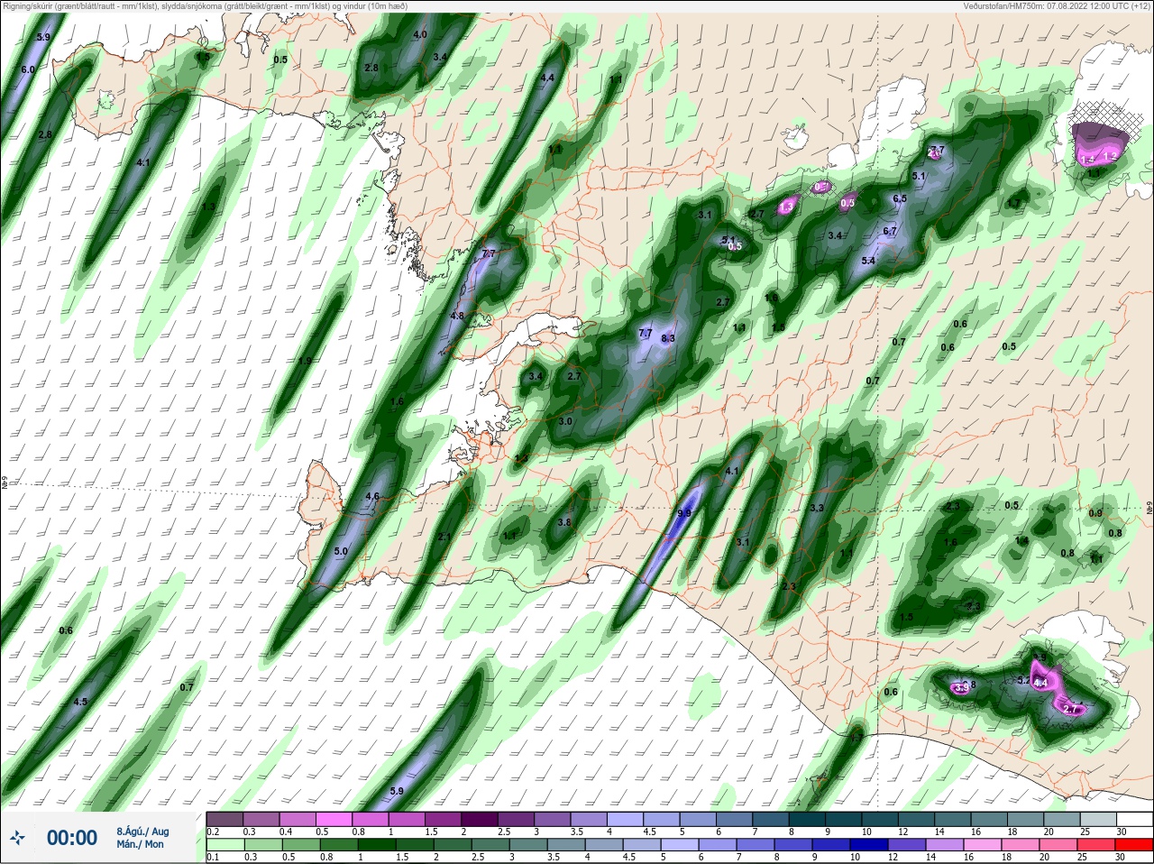Select the lower legend swatch starting at 0.1
This screenshot has height=864, width=1154.
(225, 845)
